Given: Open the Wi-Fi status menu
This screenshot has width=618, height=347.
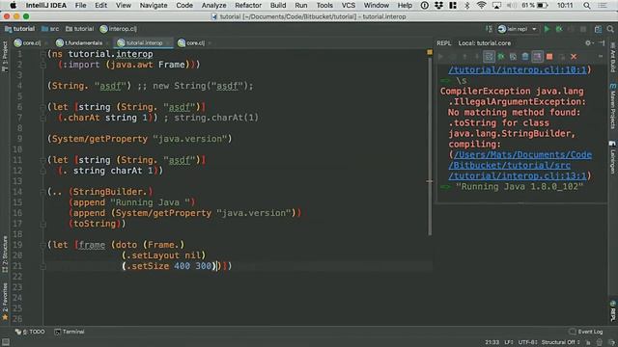Looking at the screenshot, I should click(x=481, y=5).
